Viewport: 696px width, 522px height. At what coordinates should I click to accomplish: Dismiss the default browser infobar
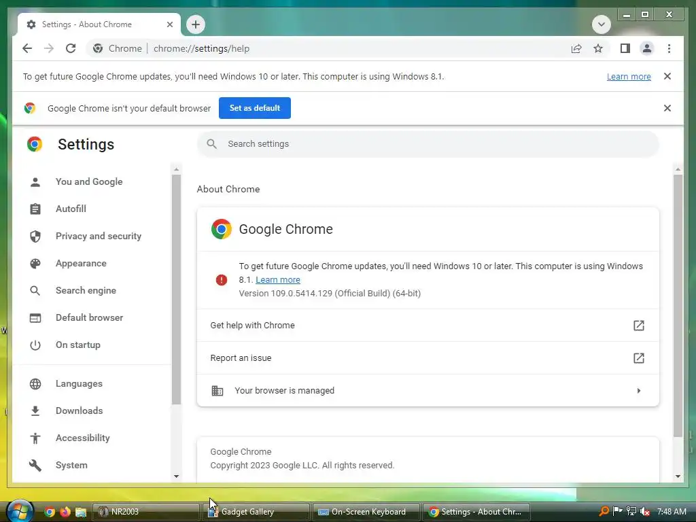click(x=667, y=108)
